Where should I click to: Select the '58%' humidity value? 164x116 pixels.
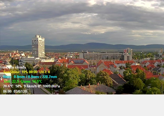pyautogui.click(x=19, y=86)
